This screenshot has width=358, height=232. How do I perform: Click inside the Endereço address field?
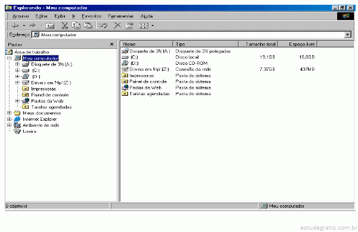pyautogui.click(x=188, y=35)
